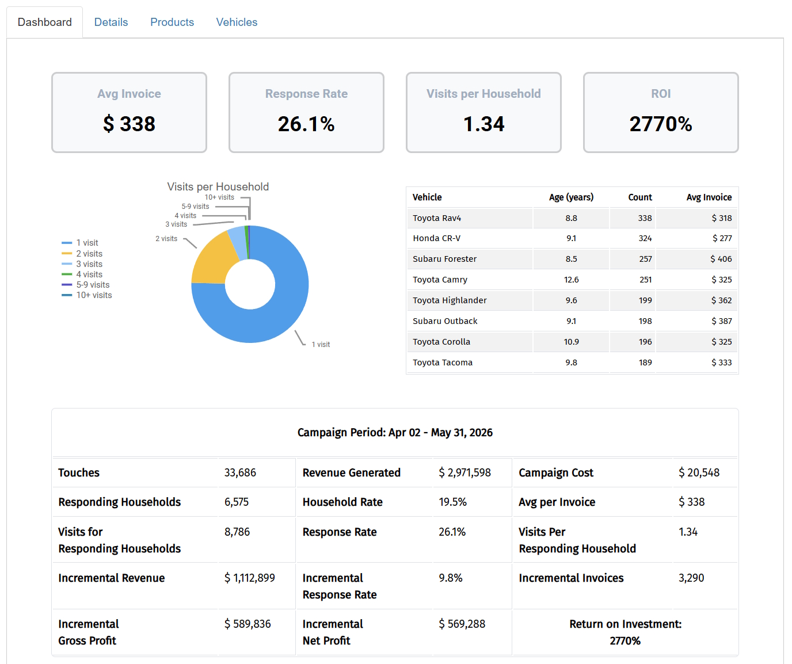Select the Subaru Outback row

(572, 321)
